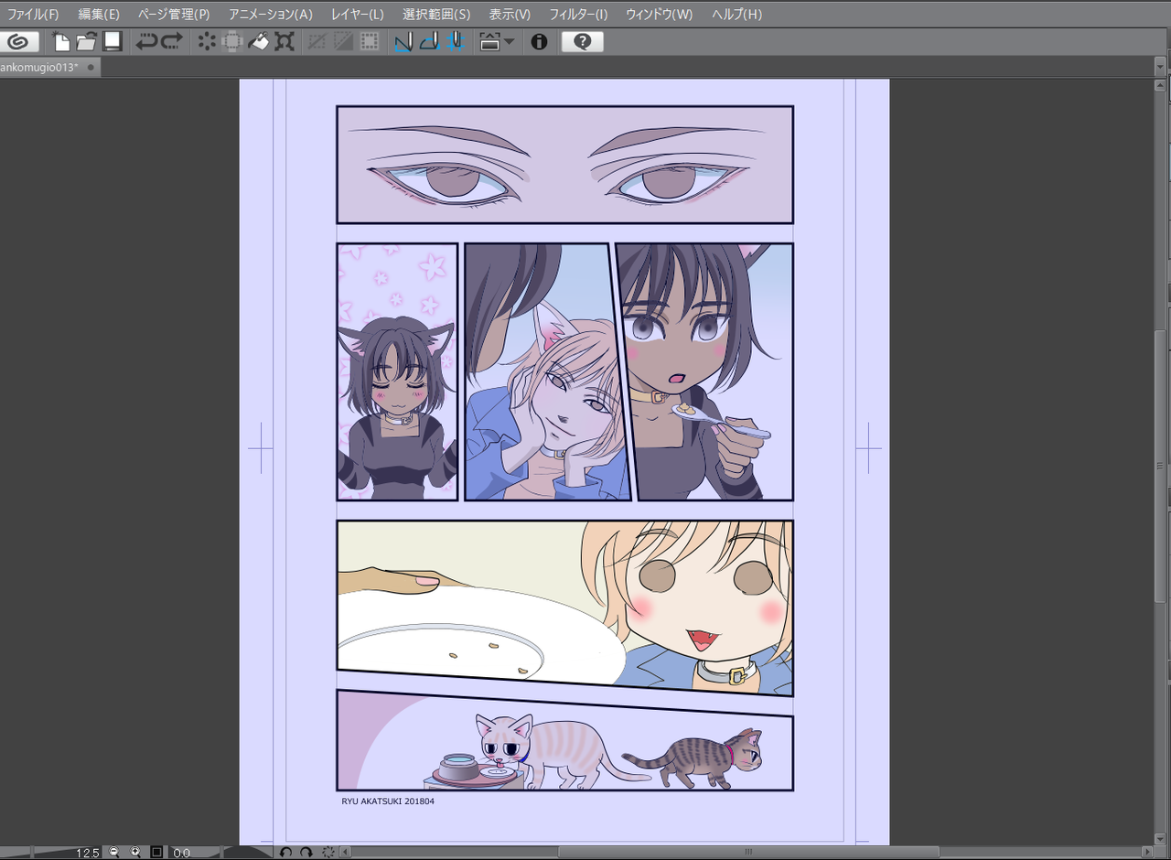
Task: Toggle the Show Selection Border icon
Action: [369, 42]
